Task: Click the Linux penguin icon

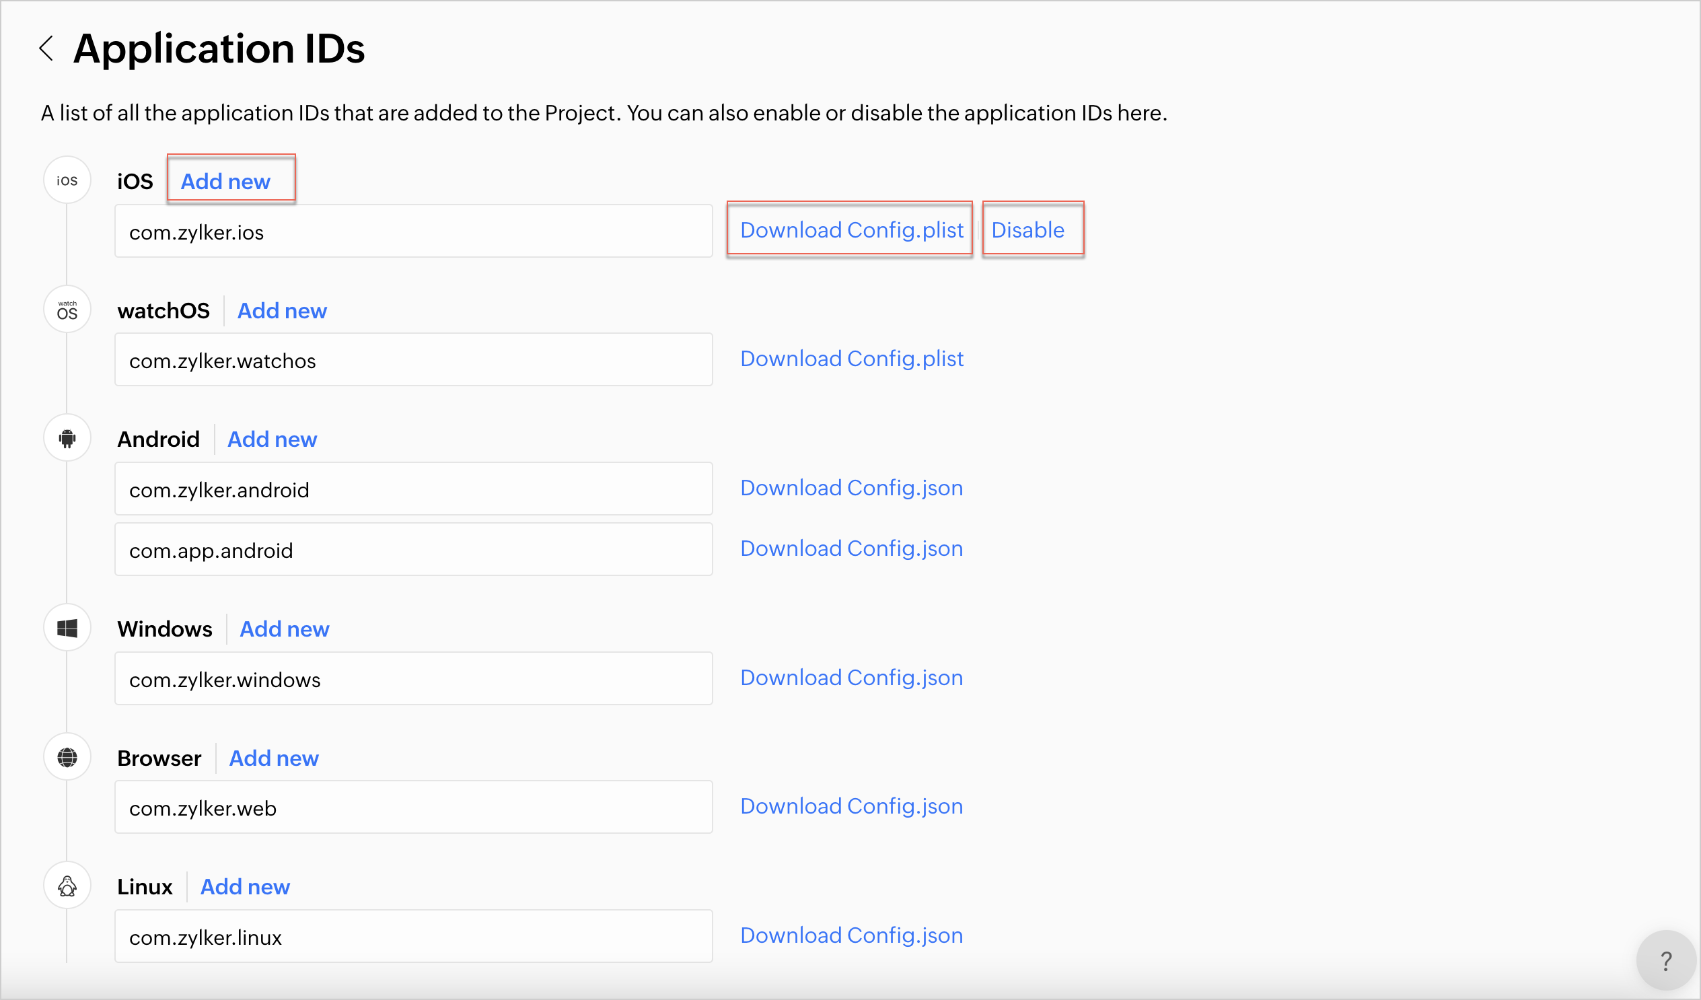Action: point(67,886)
